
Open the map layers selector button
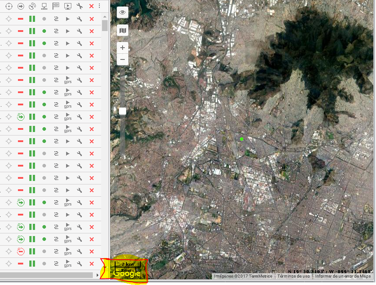tap(123, 31)
